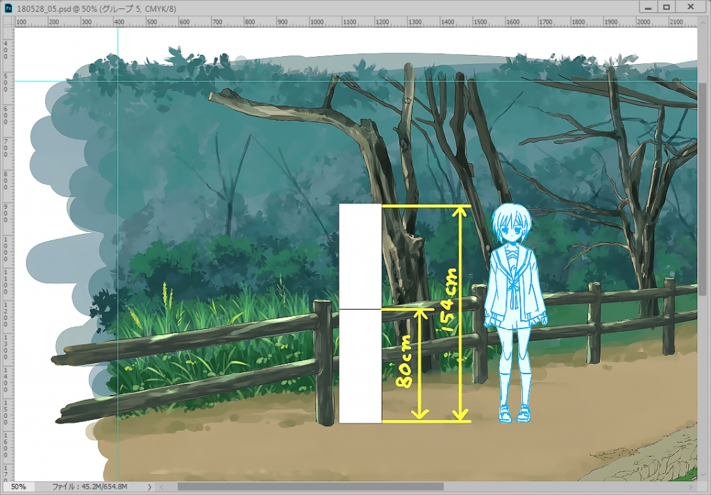
Task: Click the horizontal scrollbar thumb
Action: (x=310, y=487)
